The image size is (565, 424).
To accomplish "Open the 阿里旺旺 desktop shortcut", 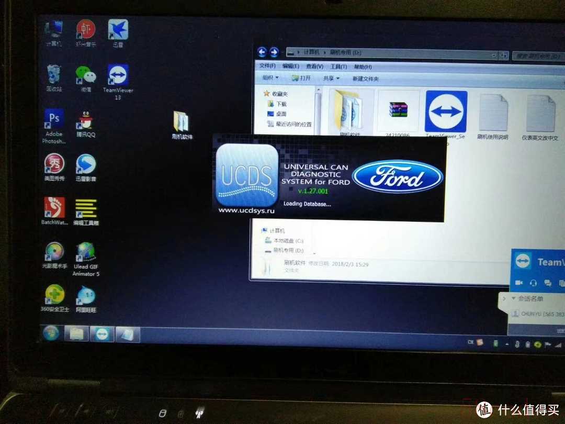I will point(86,298).
